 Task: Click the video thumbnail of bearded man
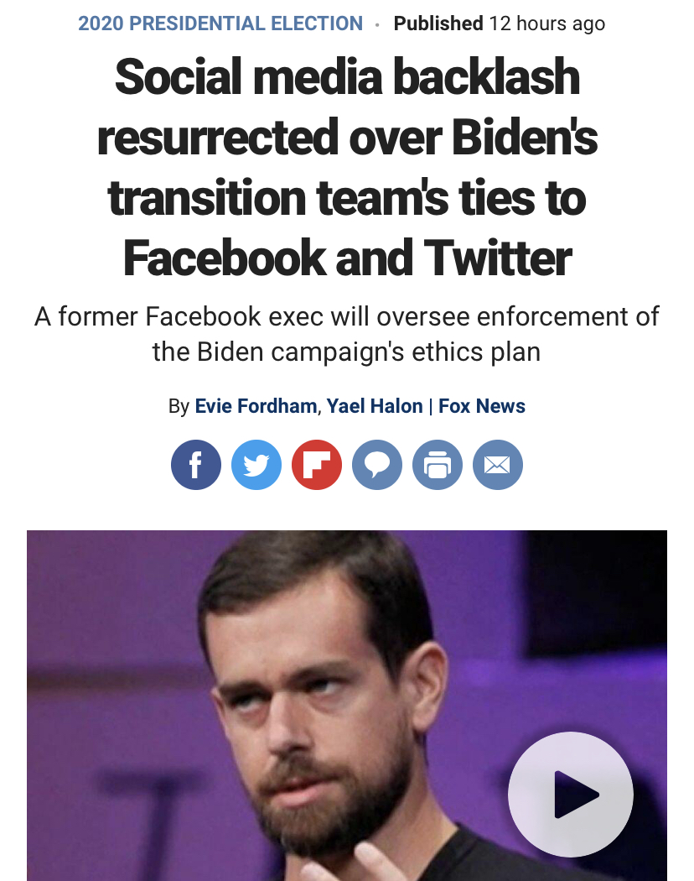point(347,706)
